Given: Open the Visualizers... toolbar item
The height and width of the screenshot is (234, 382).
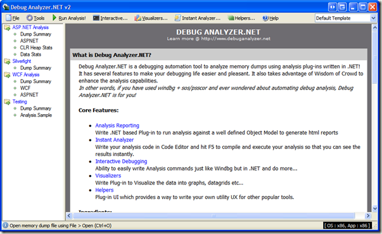Looking at the screenshot, I should (151, 18).
